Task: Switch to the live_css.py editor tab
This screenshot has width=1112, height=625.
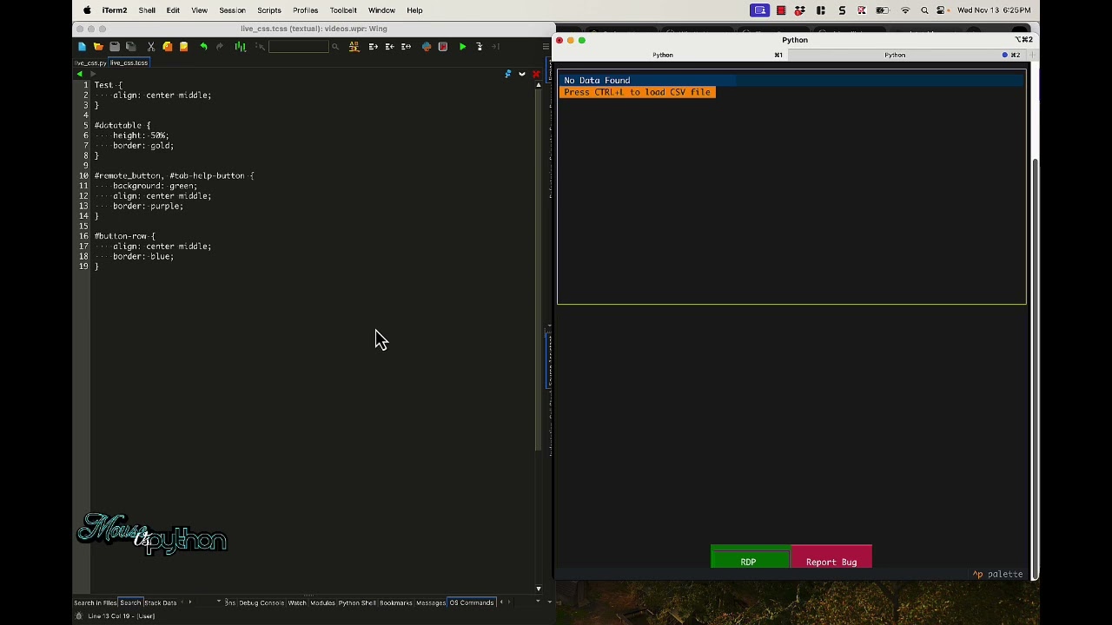Action: [90, 63]
